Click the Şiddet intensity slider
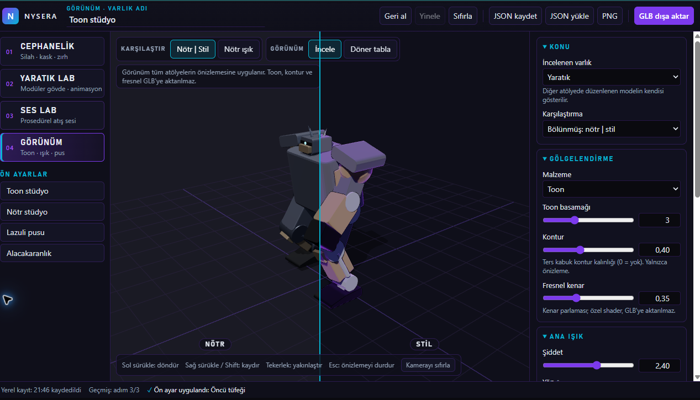The width and height of the screenshot is (700, 400). coord(588,365)
